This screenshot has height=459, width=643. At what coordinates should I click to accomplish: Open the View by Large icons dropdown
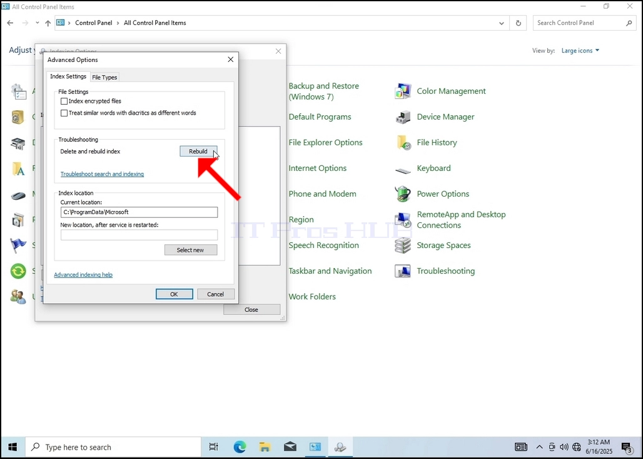click(580, 51)
